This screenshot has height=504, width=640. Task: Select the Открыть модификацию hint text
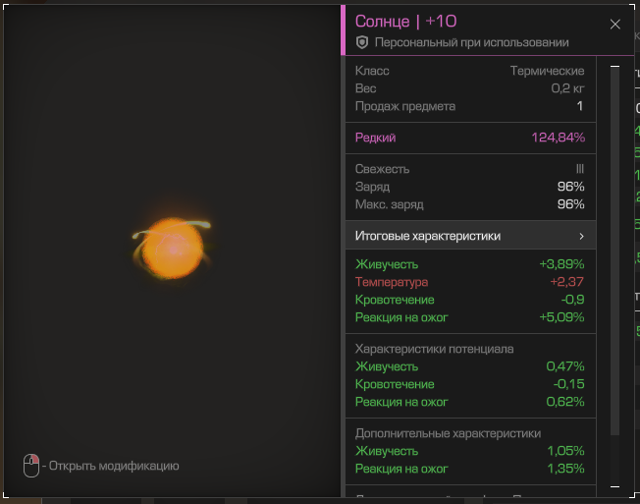tap(114, 466)
